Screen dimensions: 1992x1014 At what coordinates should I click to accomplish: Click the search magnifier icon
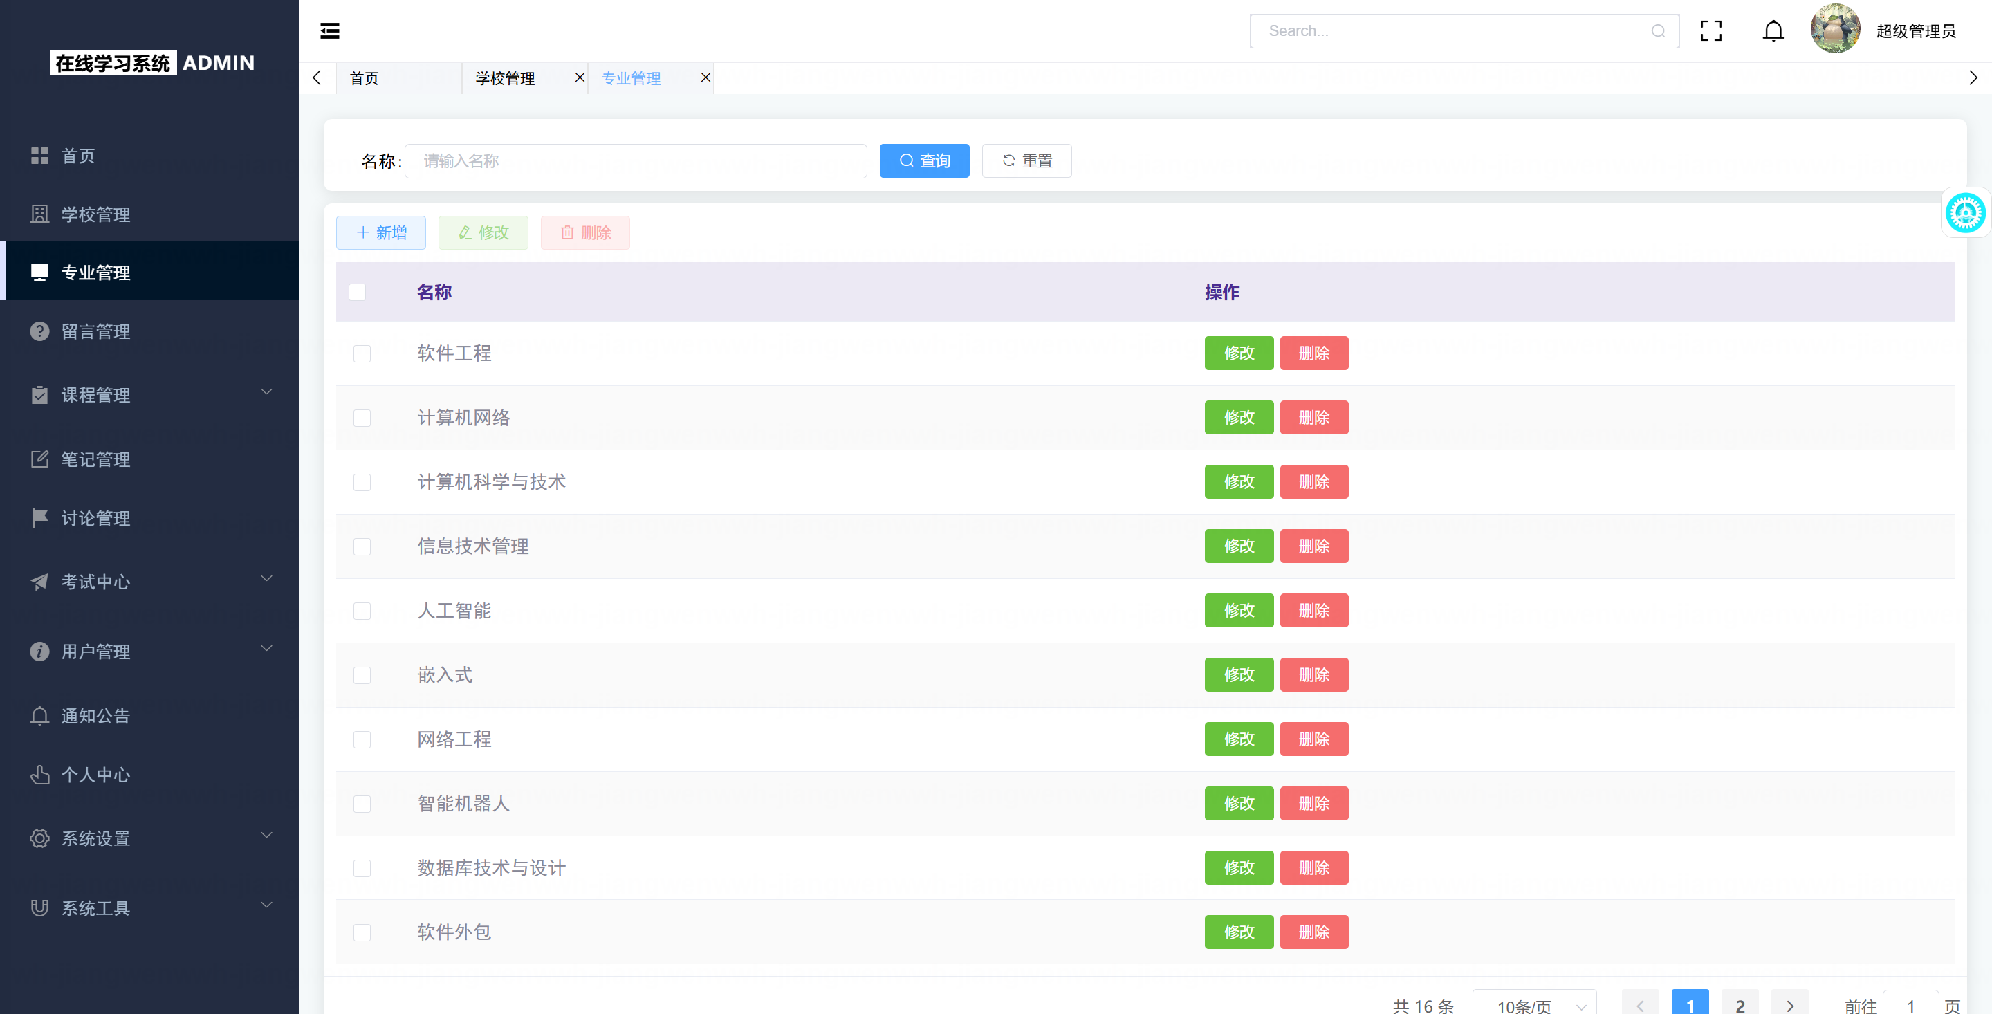pyautogui.click(x=1658, y=31)
